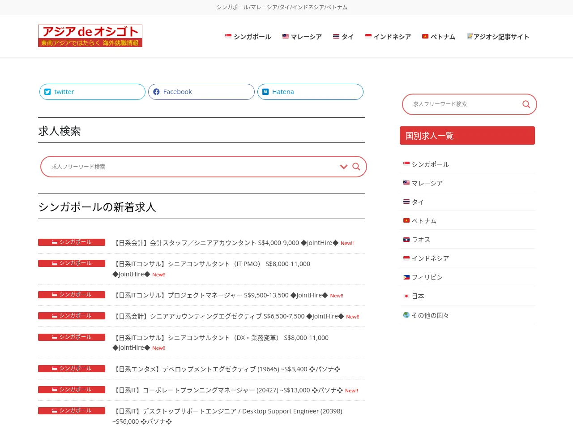Click the sidebar search magnifier icon
This screenshot has height=430, width=573.
pos(526,104)
